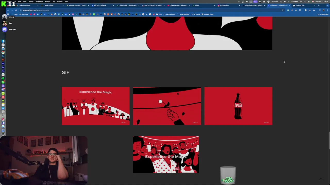Click the omertries Discord user label
The width and height of the screenshot is (330, 185).
[x=12, y=29]
